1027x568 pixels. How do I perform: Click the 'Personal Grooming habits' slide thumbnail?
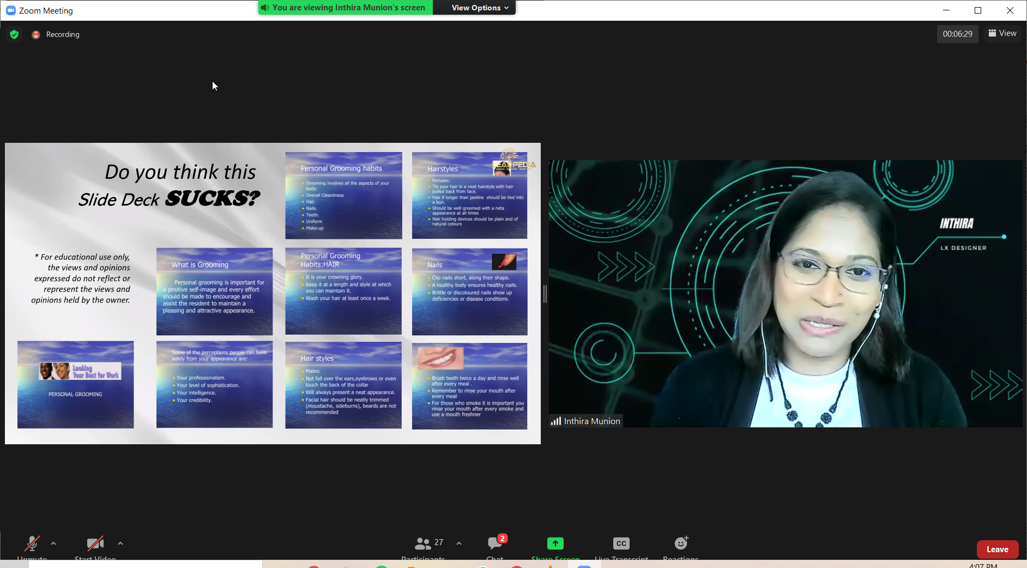coord(344,195)
